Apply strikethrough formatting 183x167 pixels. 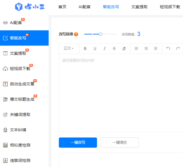(x=114, y=48)
